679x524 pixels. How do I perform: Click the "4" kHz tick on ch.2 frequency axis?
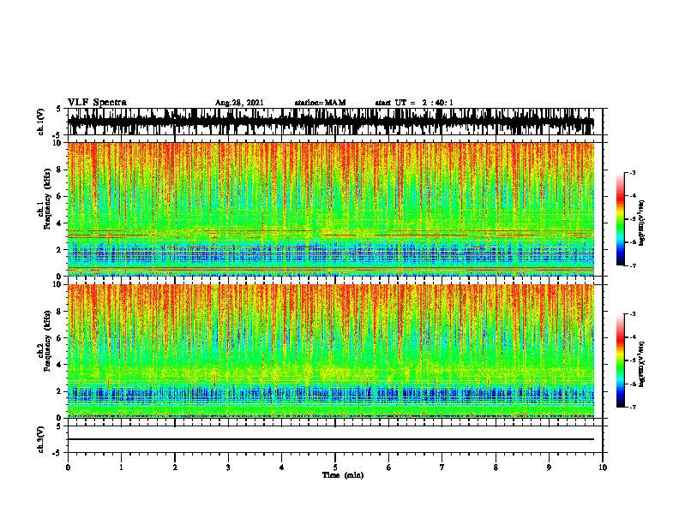(x=61, y=365)
